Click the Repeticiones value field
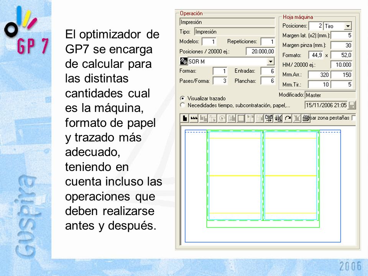 click(268, 41)
